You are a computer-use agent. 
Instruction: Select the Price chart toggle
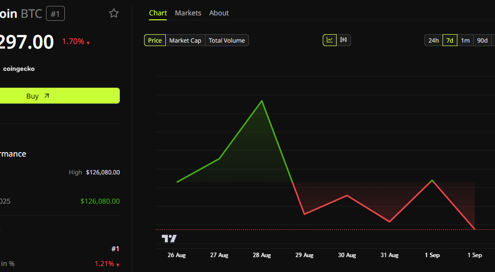pyautogui.click(x=154, y=41)
